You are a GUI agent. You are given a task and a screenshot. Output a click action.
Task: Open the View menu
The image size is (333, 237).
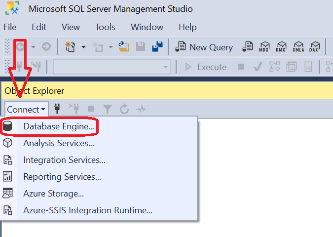pos(71,27)
